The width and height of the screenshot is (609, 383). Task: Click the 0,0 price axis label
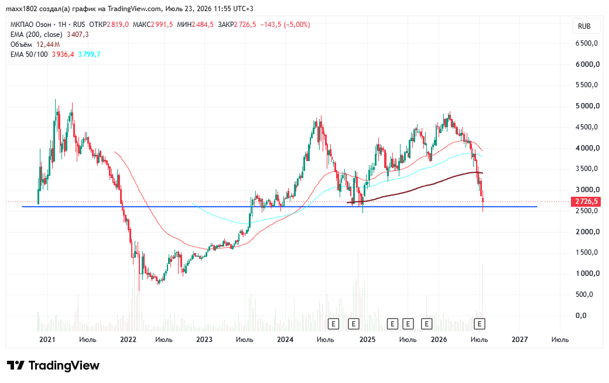click(x=581, y=316)
